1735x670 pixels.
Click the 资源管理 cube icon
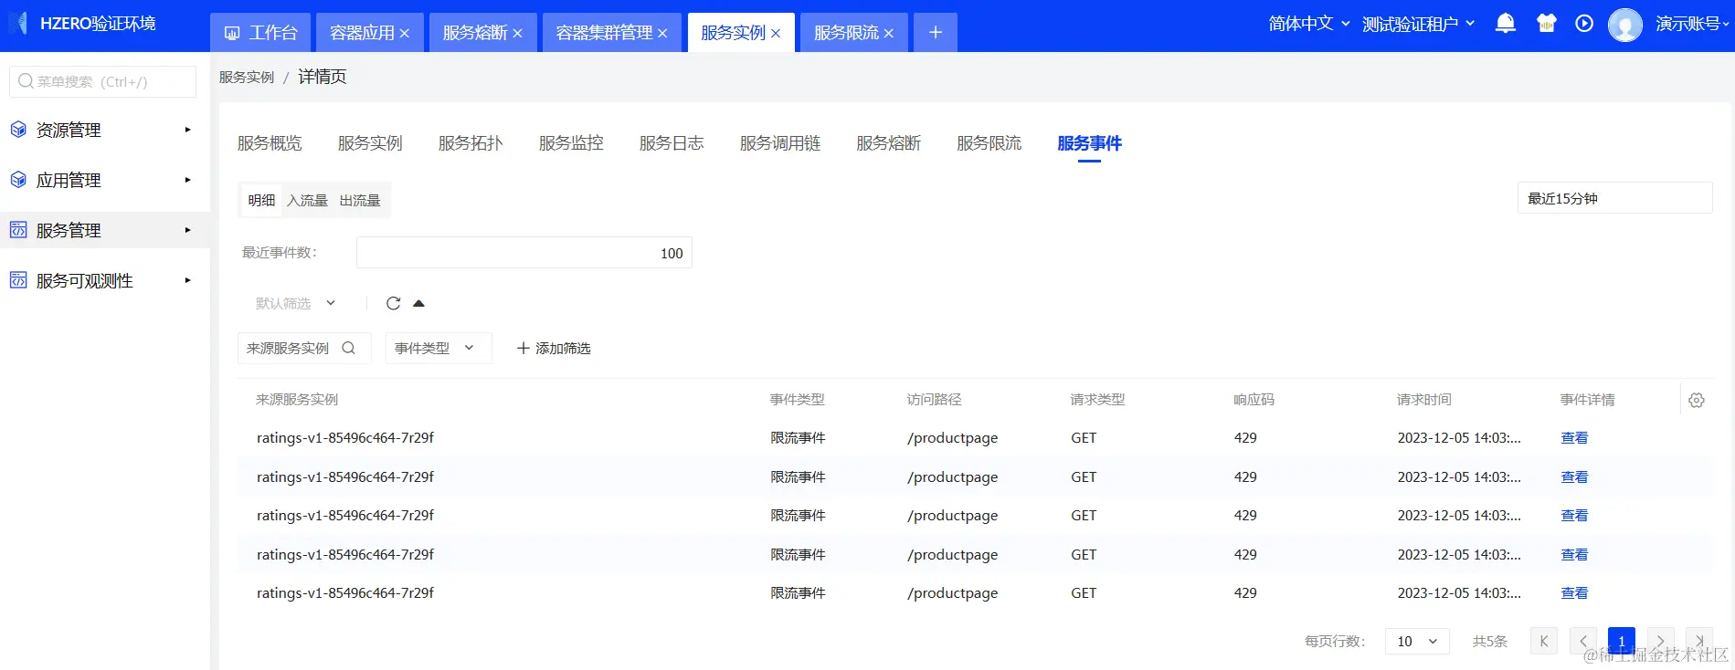coord(18,130)
